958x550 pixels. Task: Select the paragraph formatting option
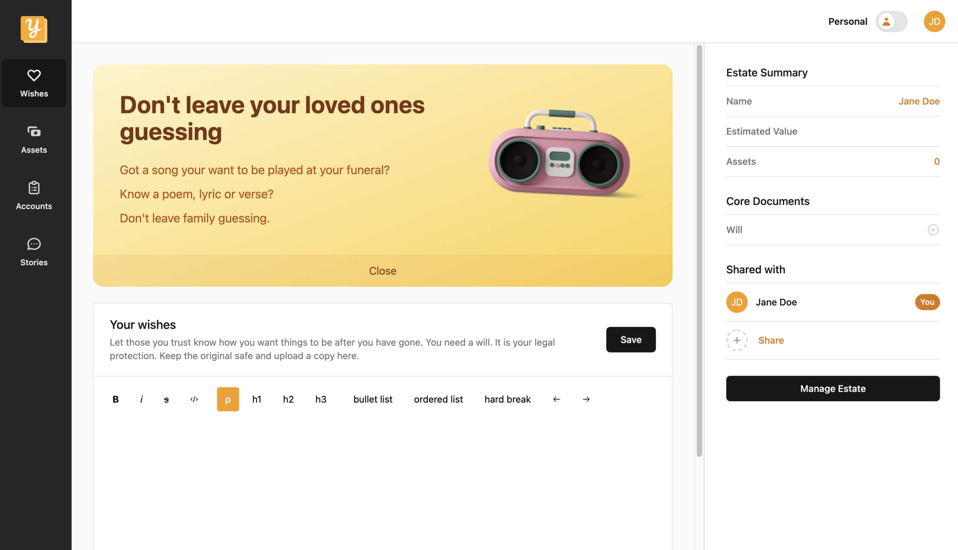[228, 399]
